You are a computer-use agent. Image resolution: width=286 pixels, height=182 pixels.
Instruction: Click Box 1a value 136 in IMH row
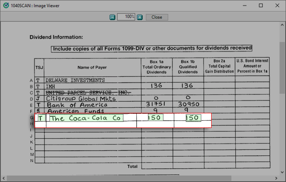(156, 85)
